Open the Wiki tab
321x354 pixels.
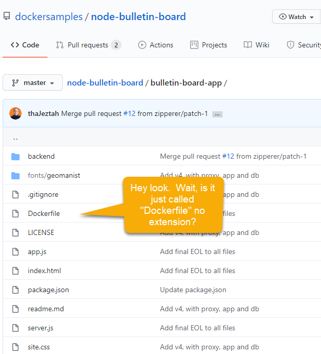click(257, 45)
